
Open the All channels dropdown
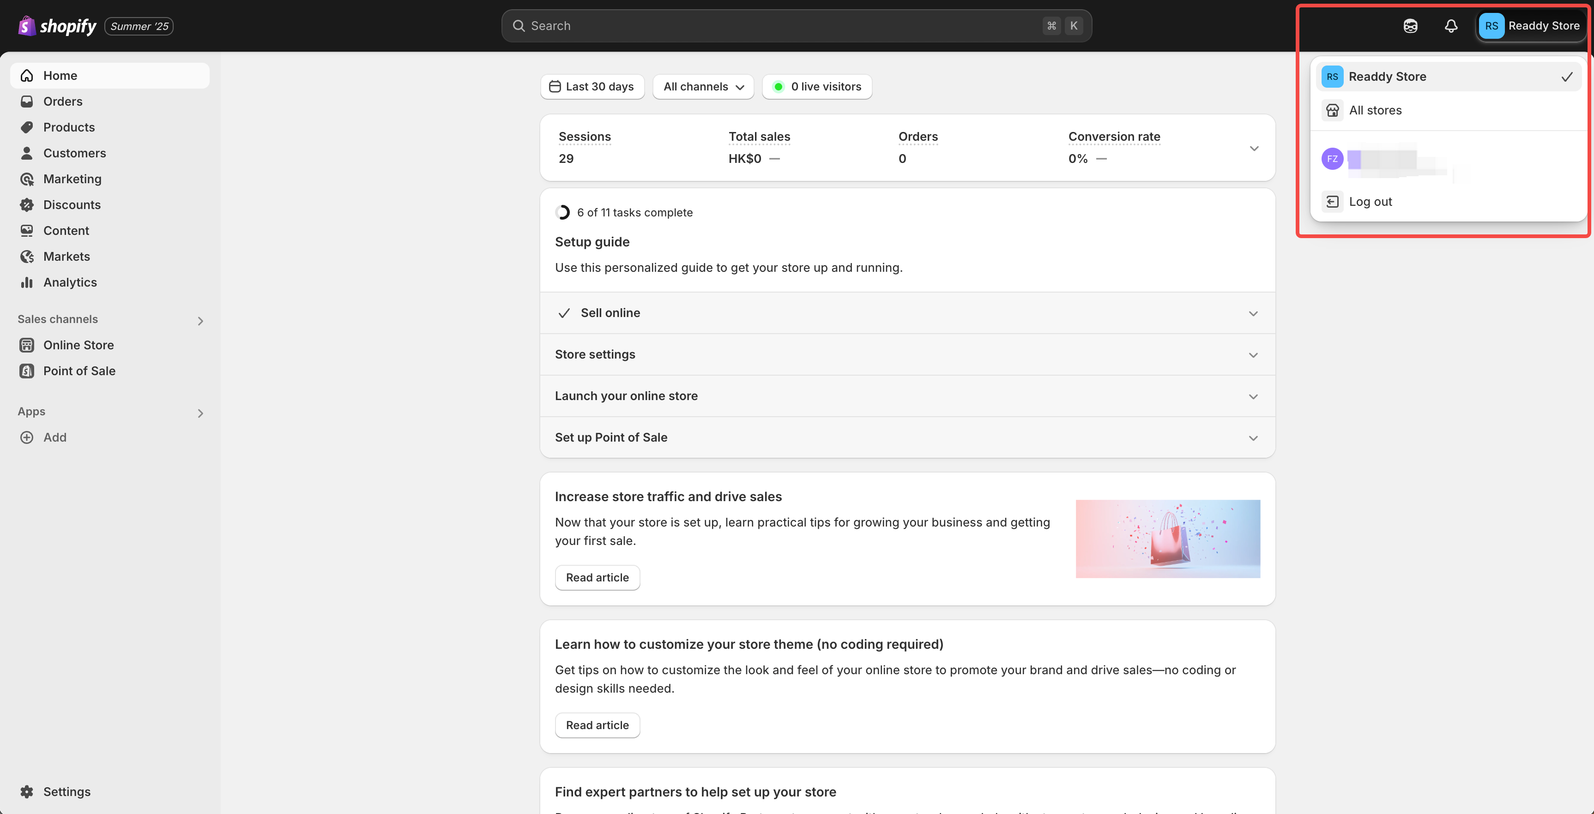[x=703, y=87]
